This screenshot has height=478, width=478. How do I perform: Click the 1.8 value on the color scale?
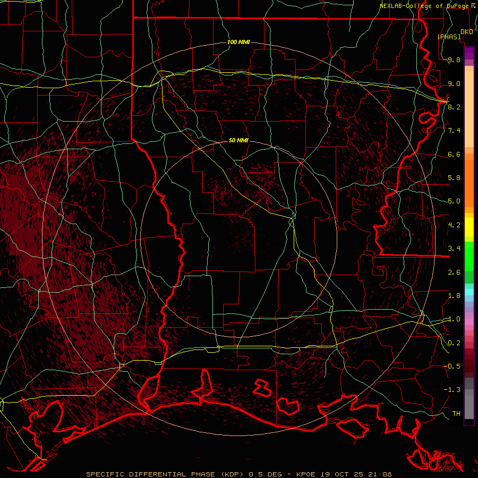pos(454,296)
